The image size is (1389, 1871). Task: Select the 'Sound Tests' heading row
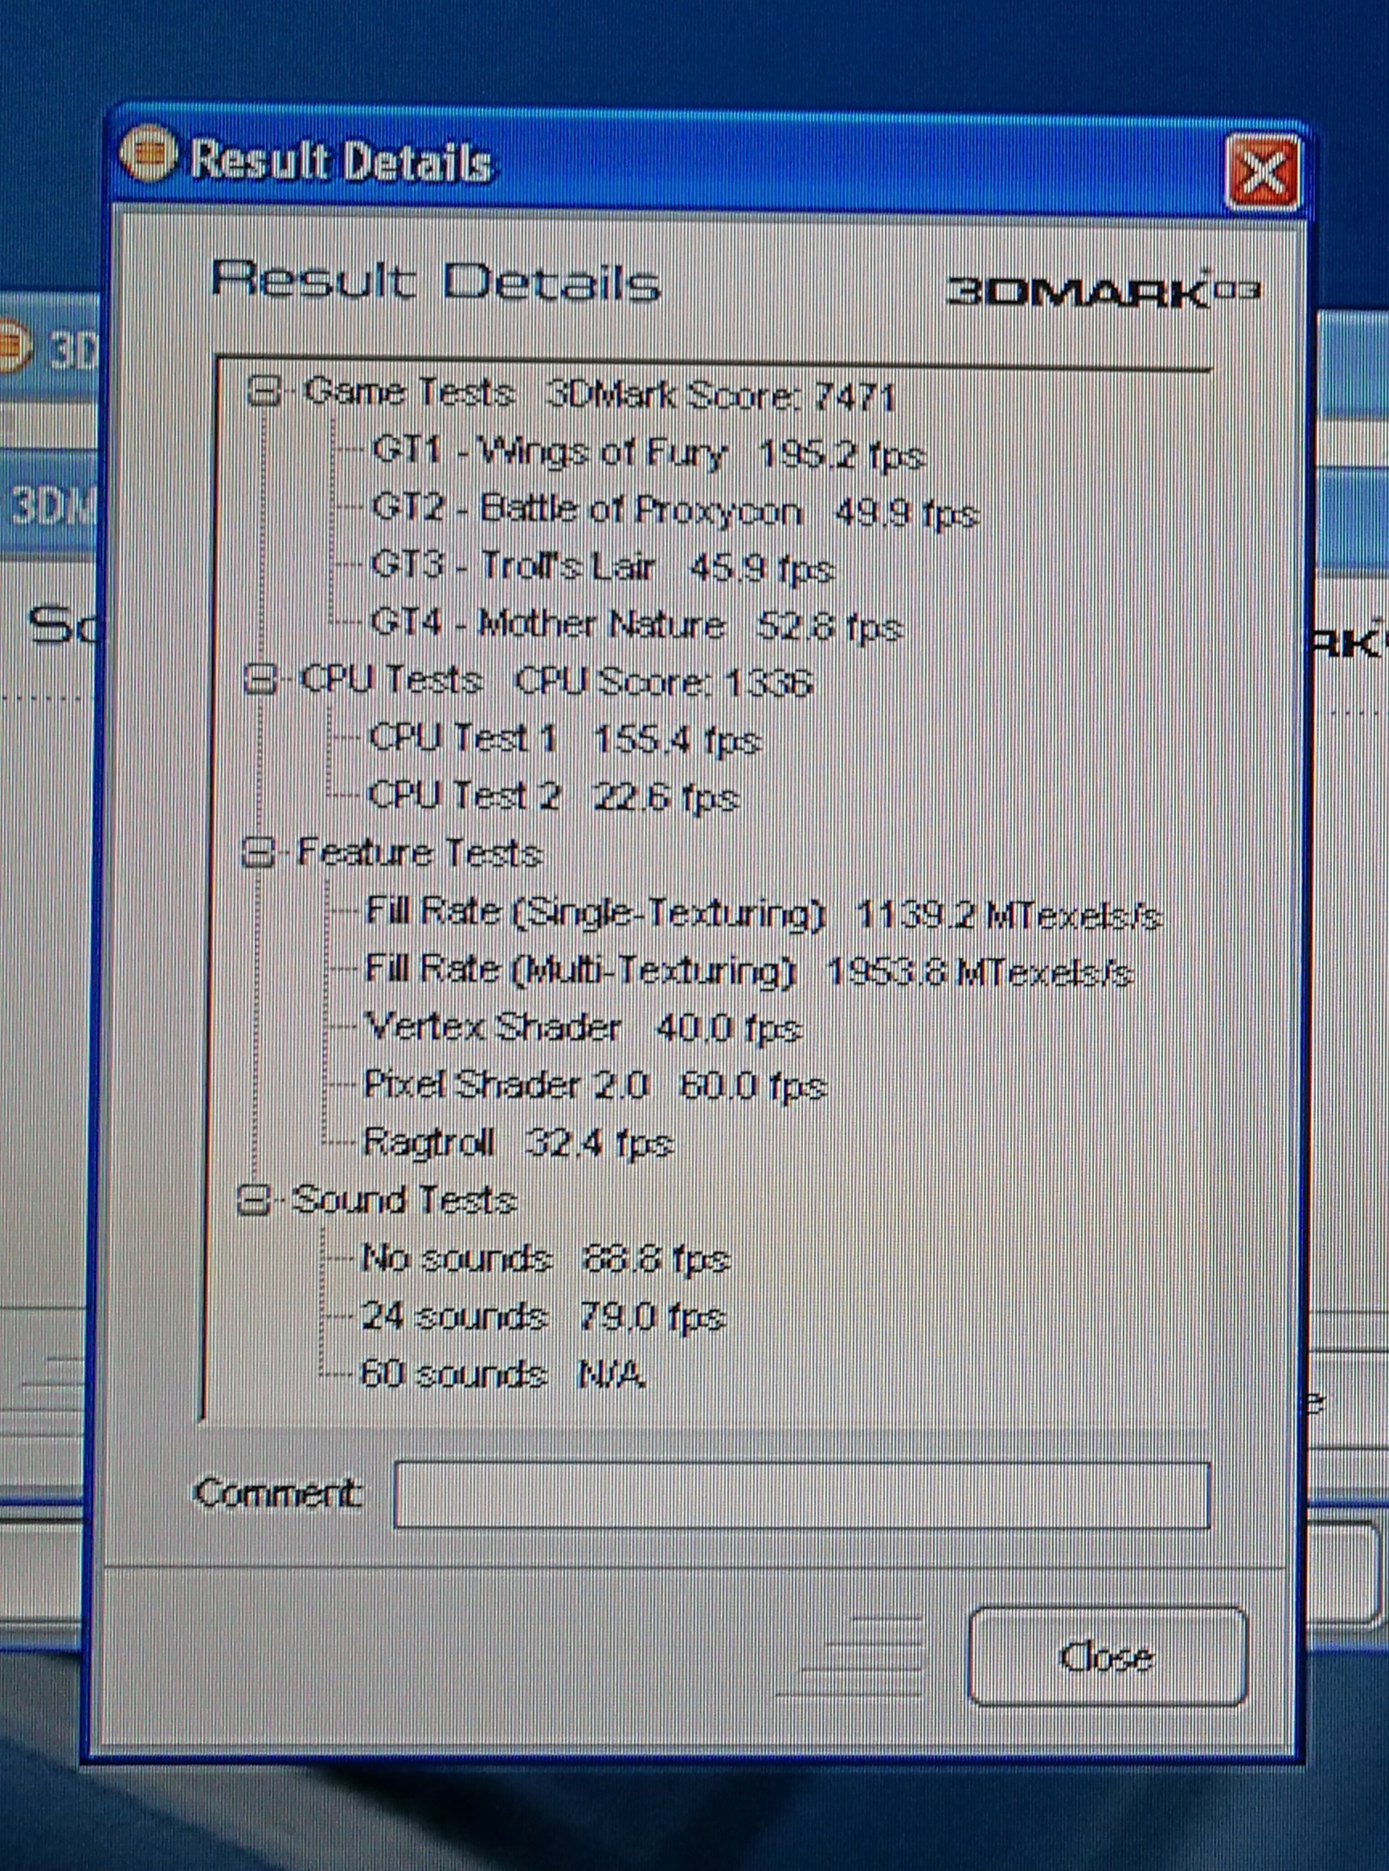404,1200
